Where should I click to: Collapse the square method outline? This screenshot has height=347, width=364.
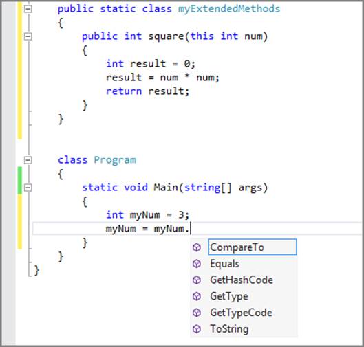(x=28, y=36)
